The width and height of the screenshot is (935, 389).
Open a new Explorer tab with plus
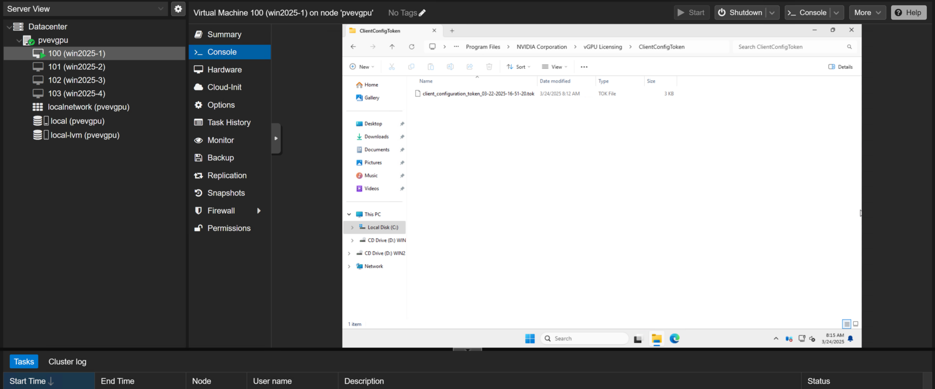pos(452,31)
